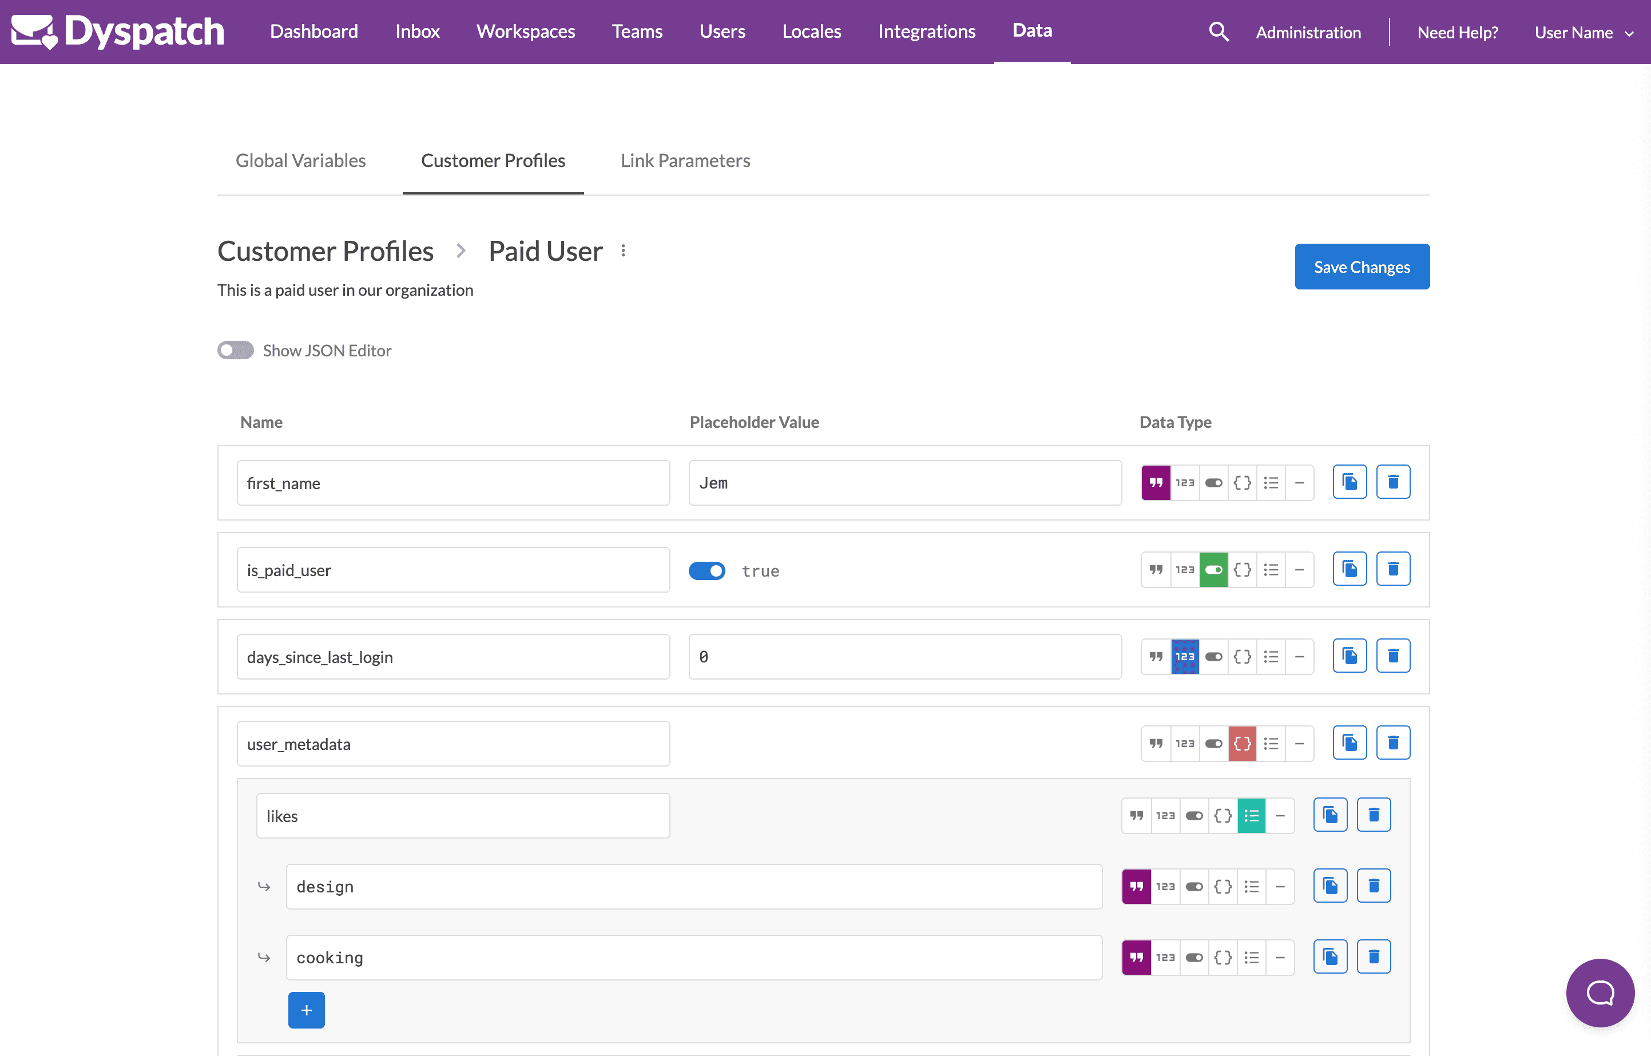Toggle the Show JSON Editor switch
Viewport: 1651px width, 1056px height.
point(235,351)
